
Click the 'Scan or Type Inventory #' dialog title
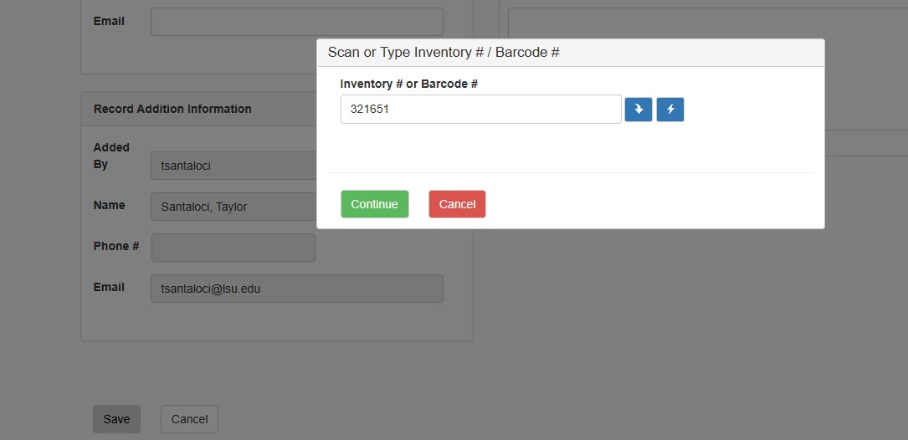coord(444,53)
